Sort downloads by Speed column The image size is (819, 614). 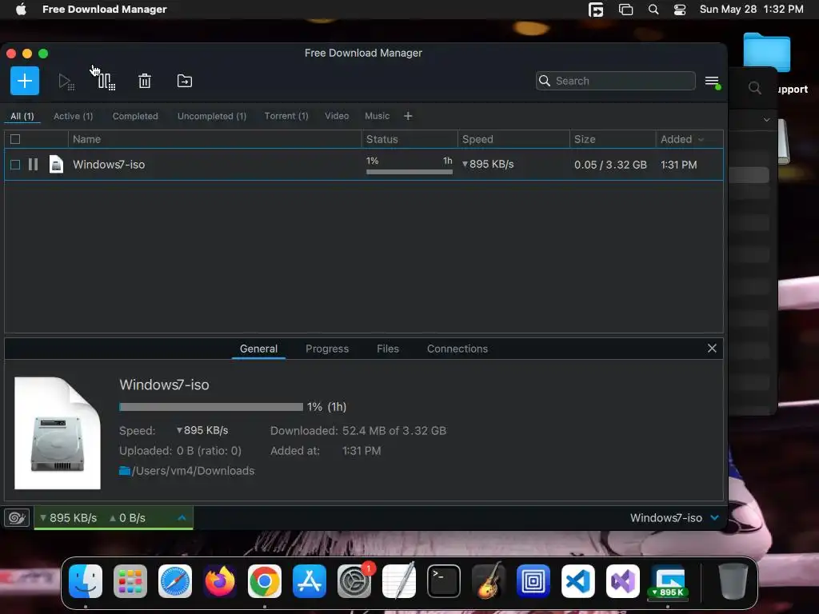pos(513,139)
